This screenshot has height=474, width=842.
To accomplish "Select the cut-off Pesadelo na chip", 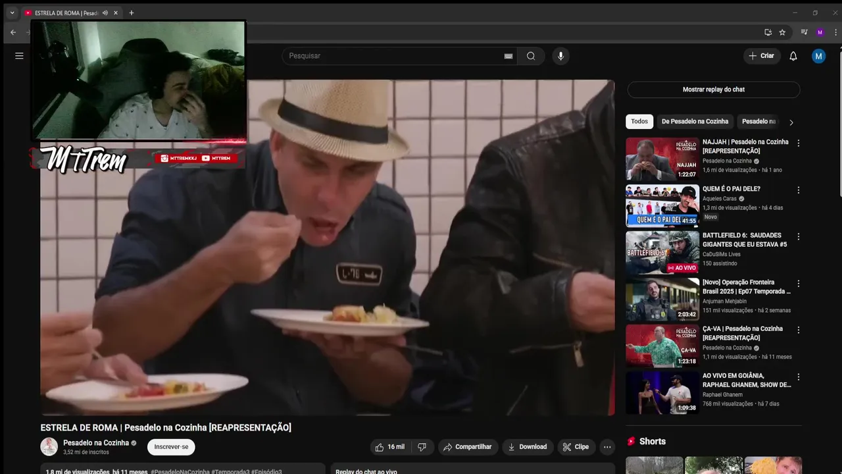I will (x=759, y=122).
